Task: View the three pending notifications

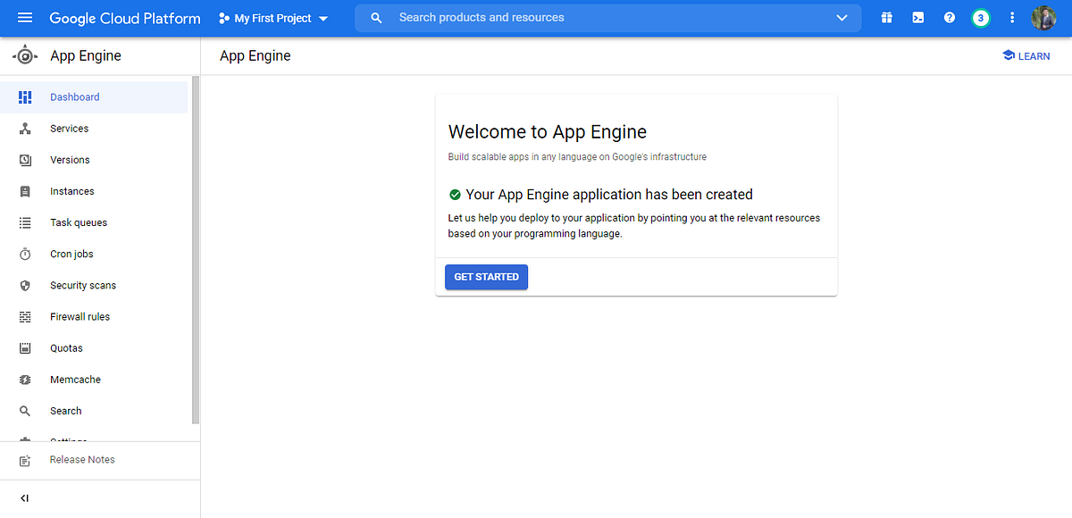Action: 980,17
